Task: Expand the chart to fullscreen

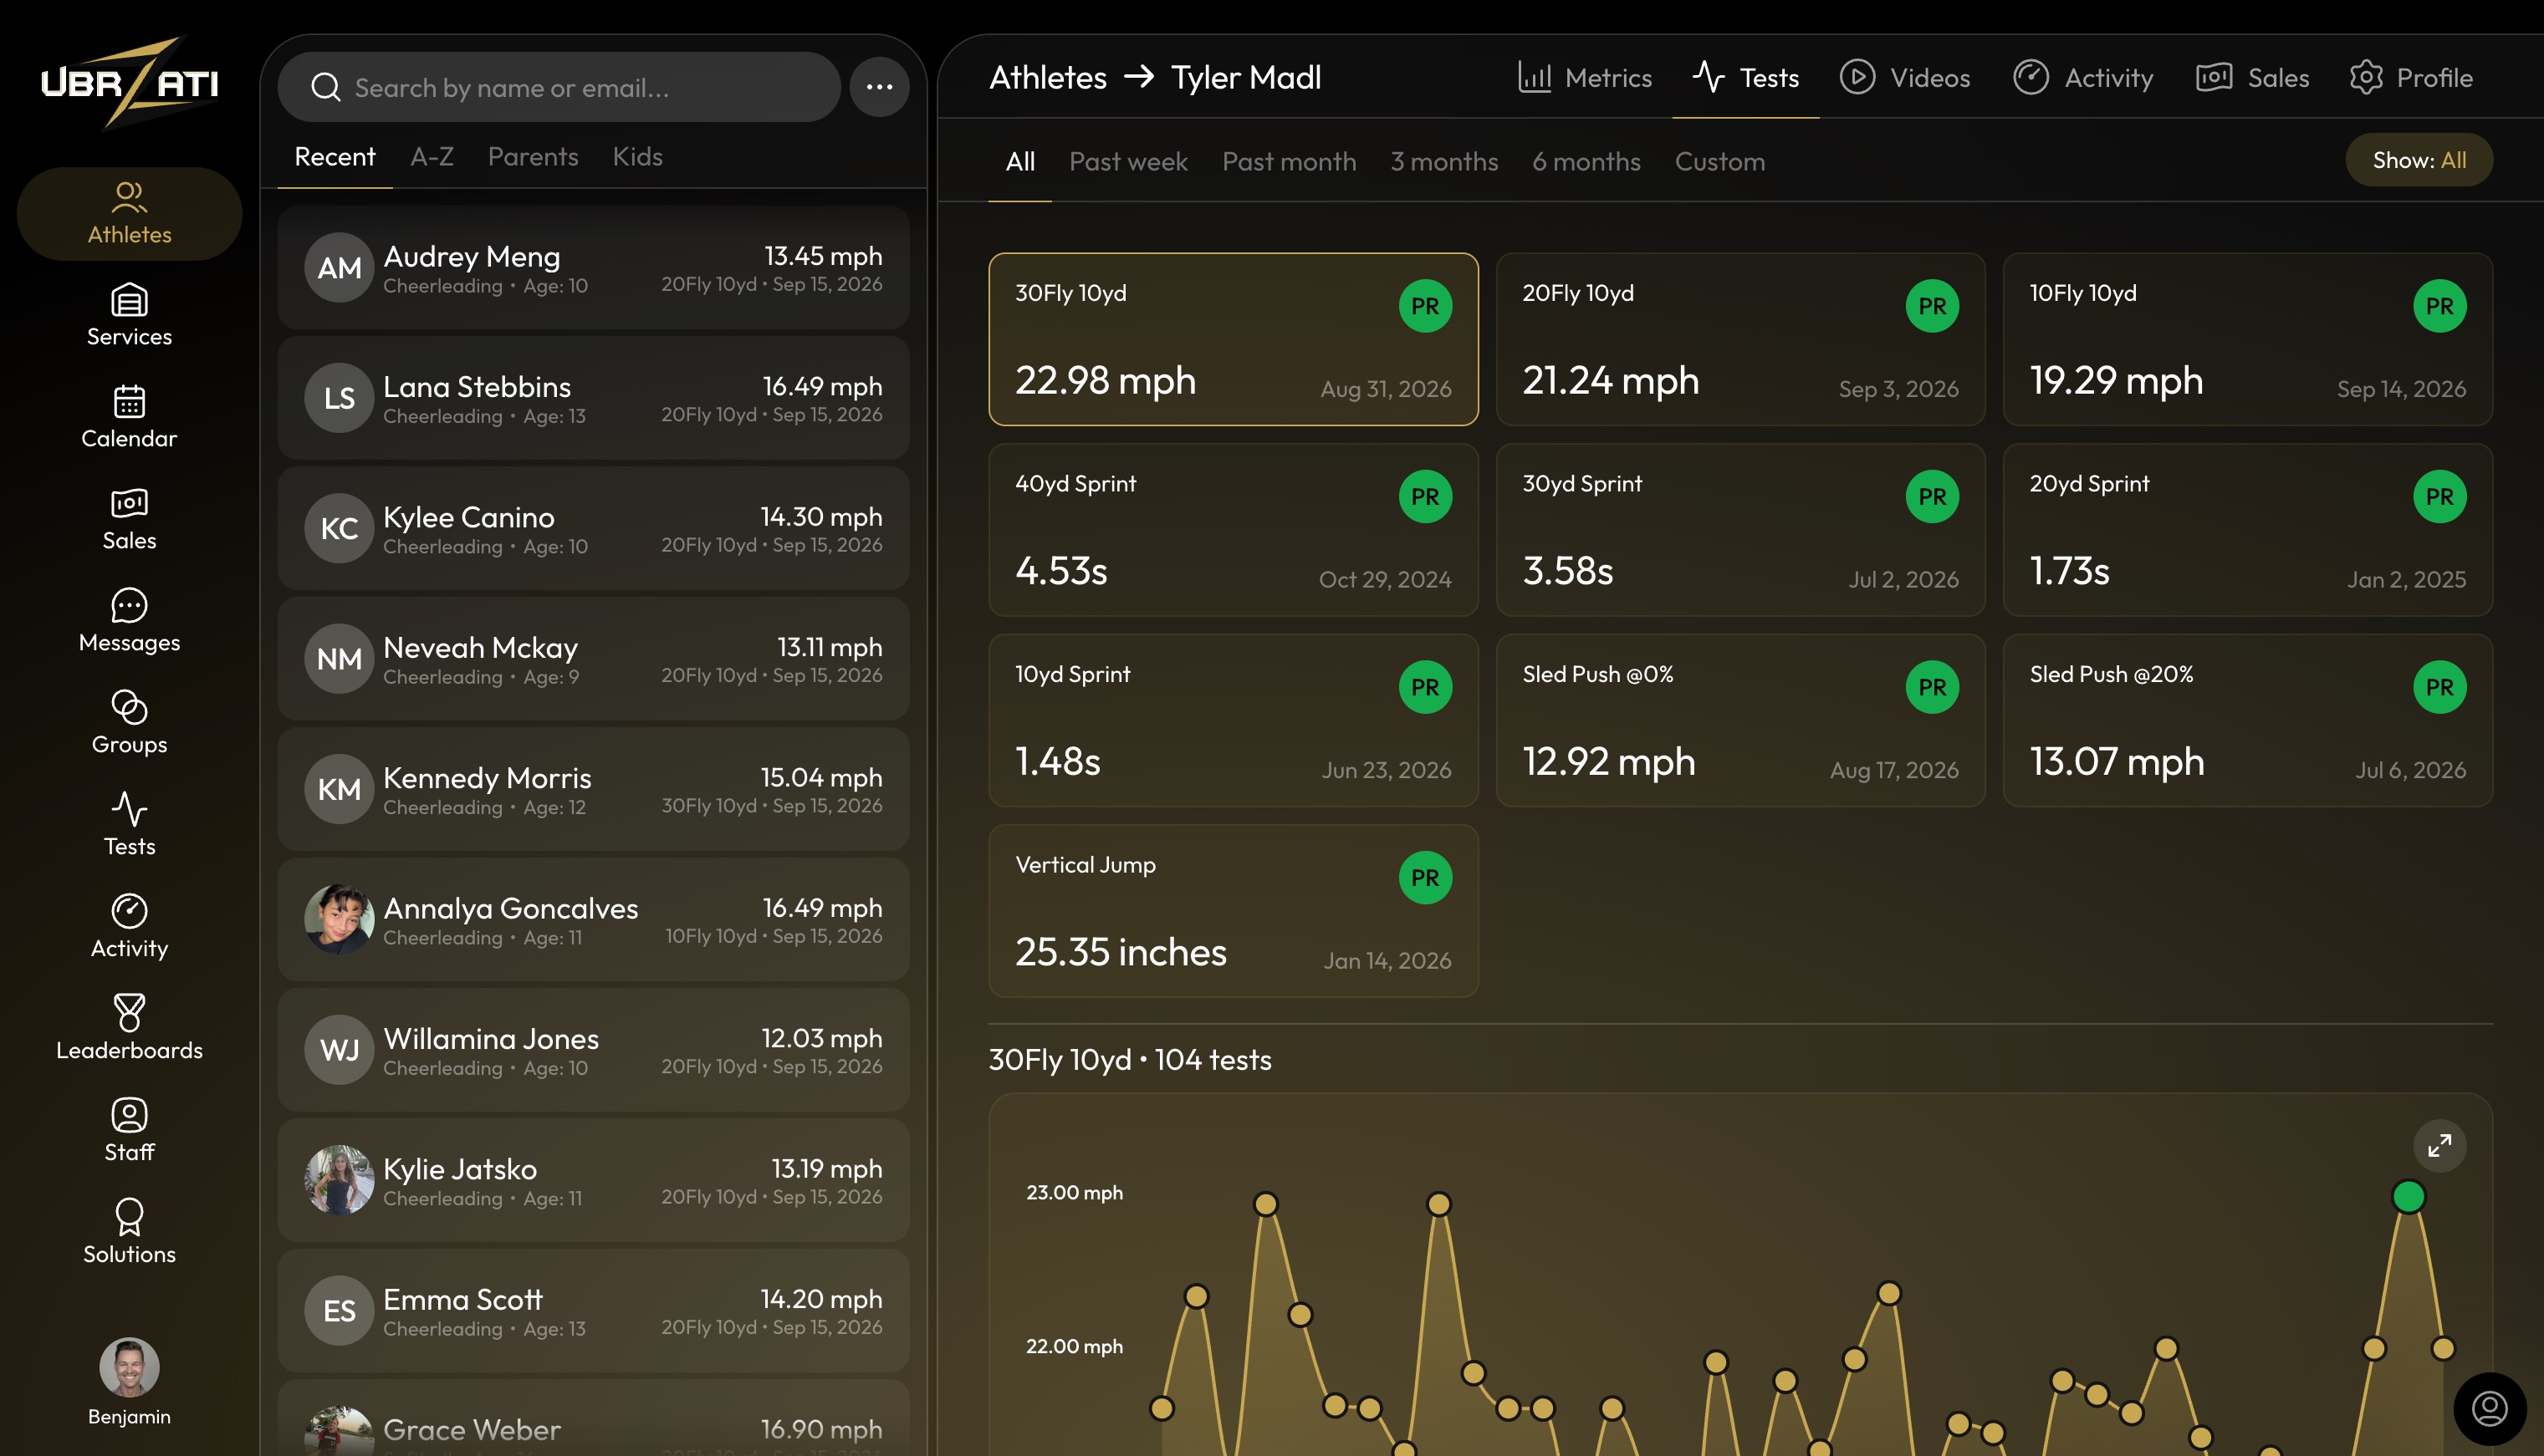Action: tap(2440, 1145)
